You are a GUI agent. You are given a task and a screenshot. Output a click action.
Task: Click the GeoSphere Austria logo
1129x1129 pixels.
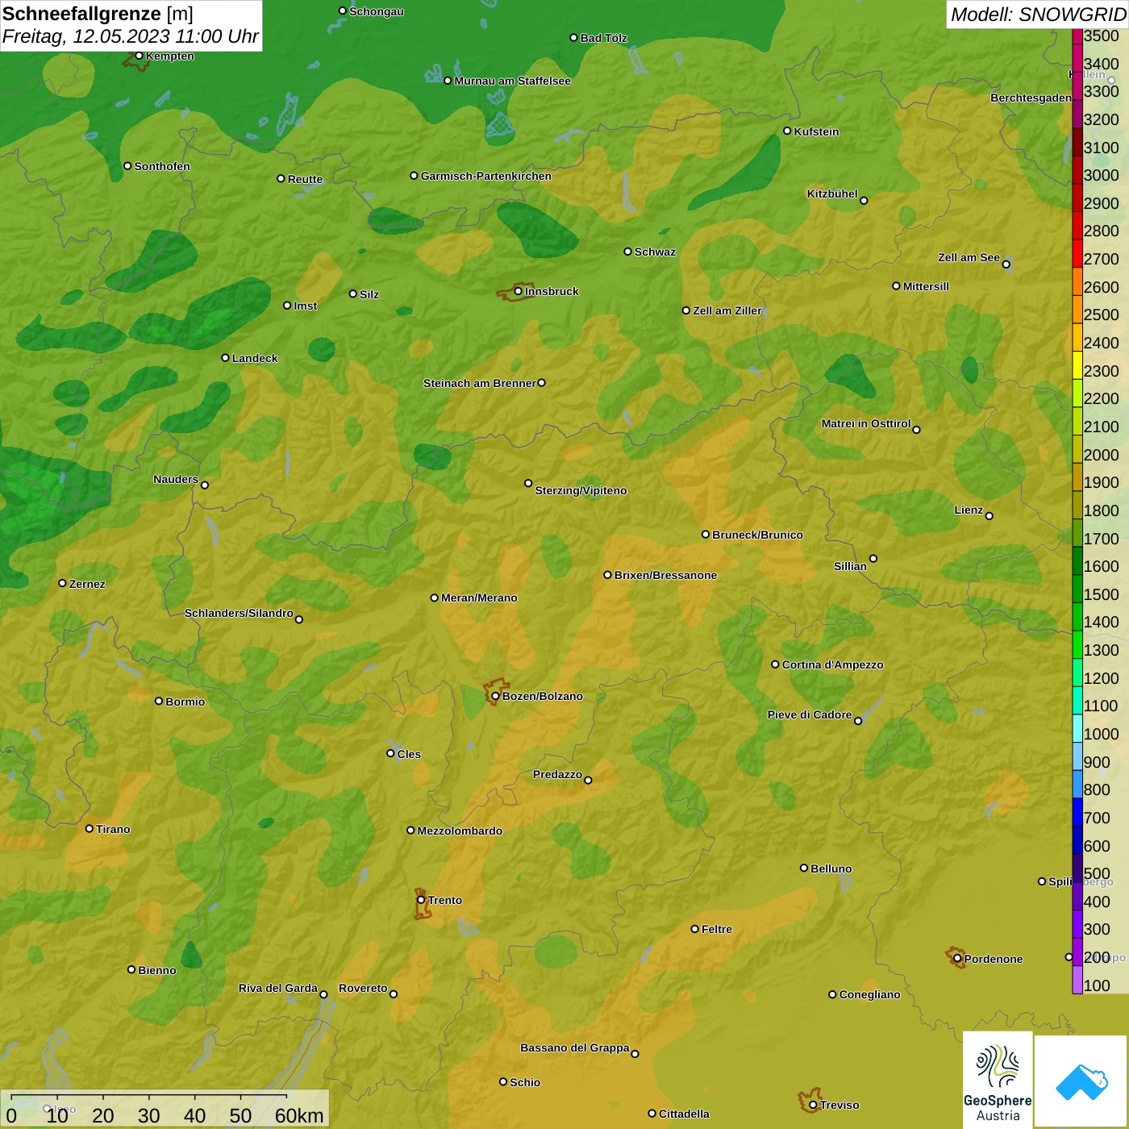[998, 1079]
